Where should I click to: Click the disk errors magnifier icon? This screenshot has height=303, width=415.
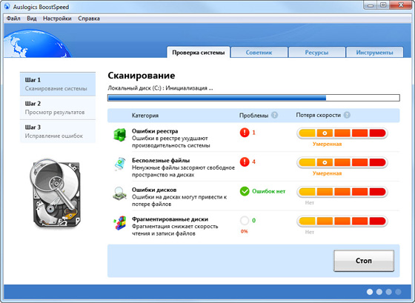(x=119, y=193)
